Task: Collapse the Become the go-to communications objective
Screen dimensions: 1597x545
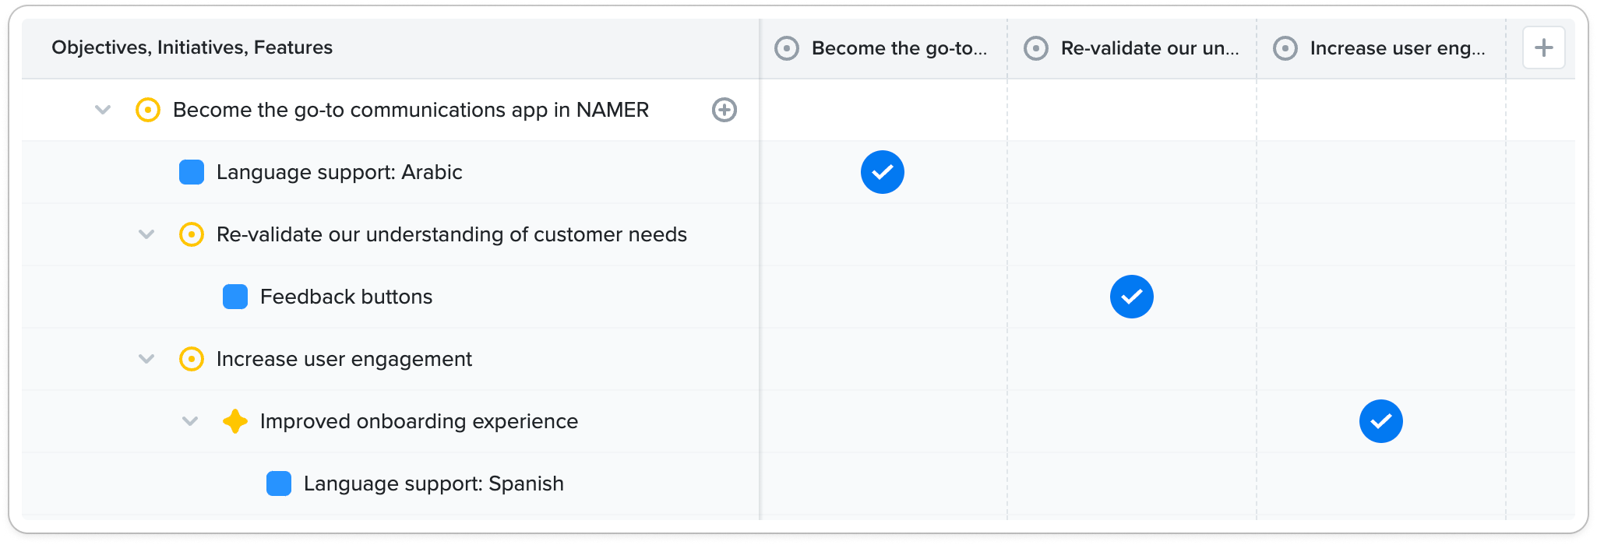Action: 103,110
